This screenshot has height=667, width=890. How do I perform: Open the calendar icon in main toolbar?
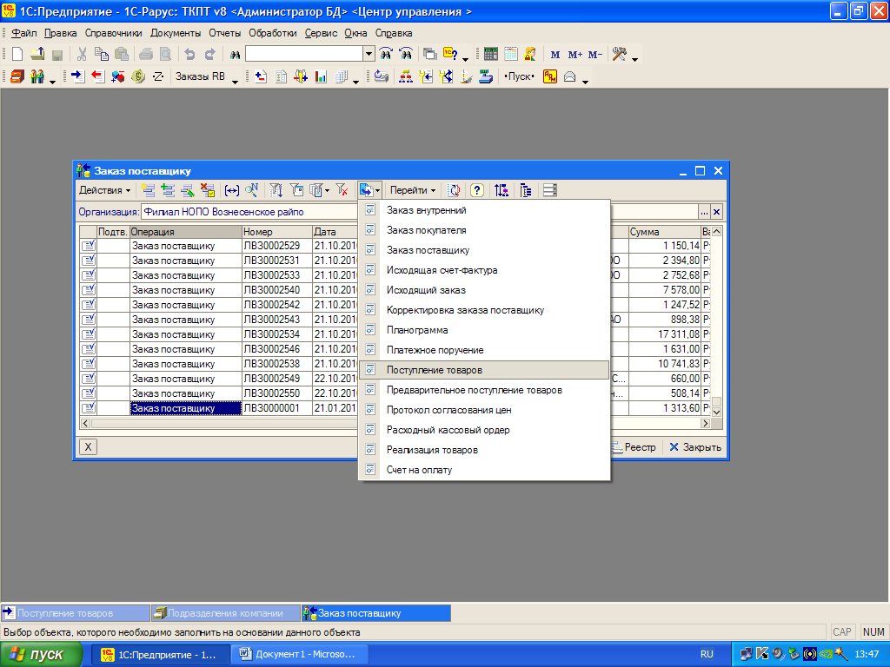pyautogui.click(x=511, y=55)
